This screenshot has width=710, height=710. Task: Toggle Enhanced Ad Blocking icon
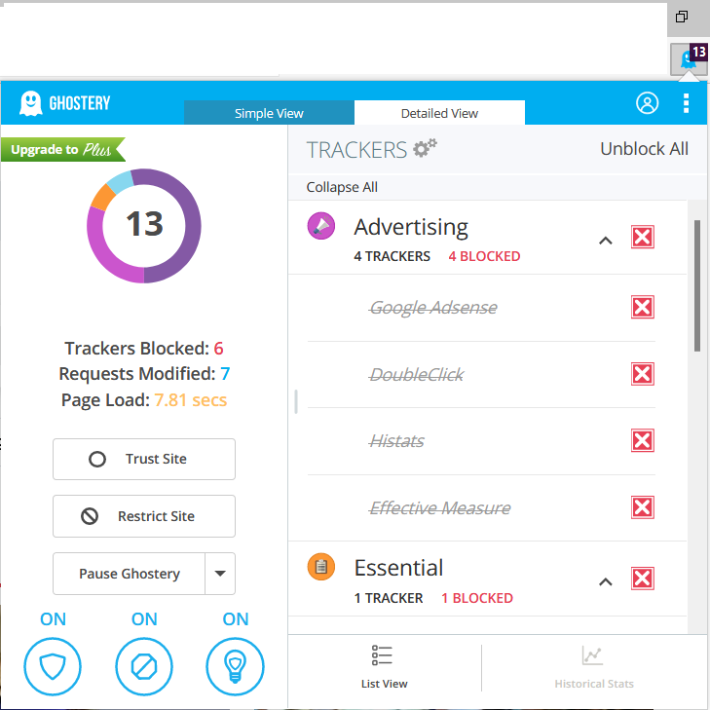pyautogui.click(x=144, y=666)
